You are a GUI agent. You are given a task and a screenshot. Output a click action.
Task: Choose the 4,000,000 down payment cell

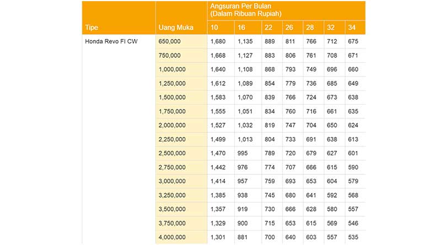click(172, 237)
